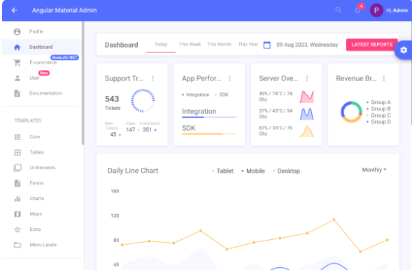Click the purple P avatar

[x=376, y=10]
